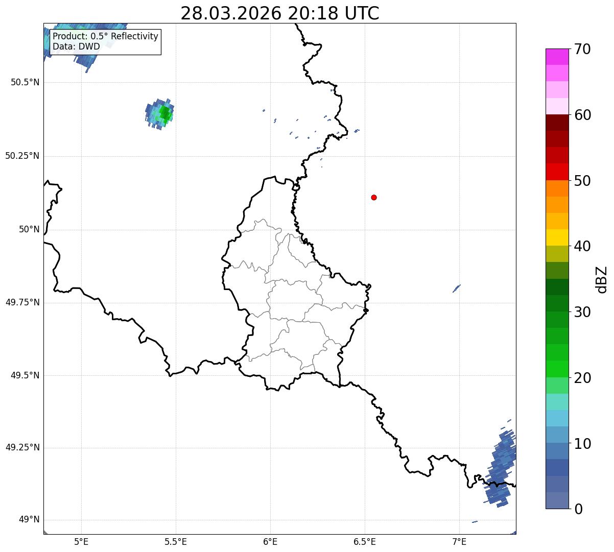Select the red 50 dBZ colorbar segment
Image resolution: width=614 pixels, height=552 pixels.
coord(557,172)
